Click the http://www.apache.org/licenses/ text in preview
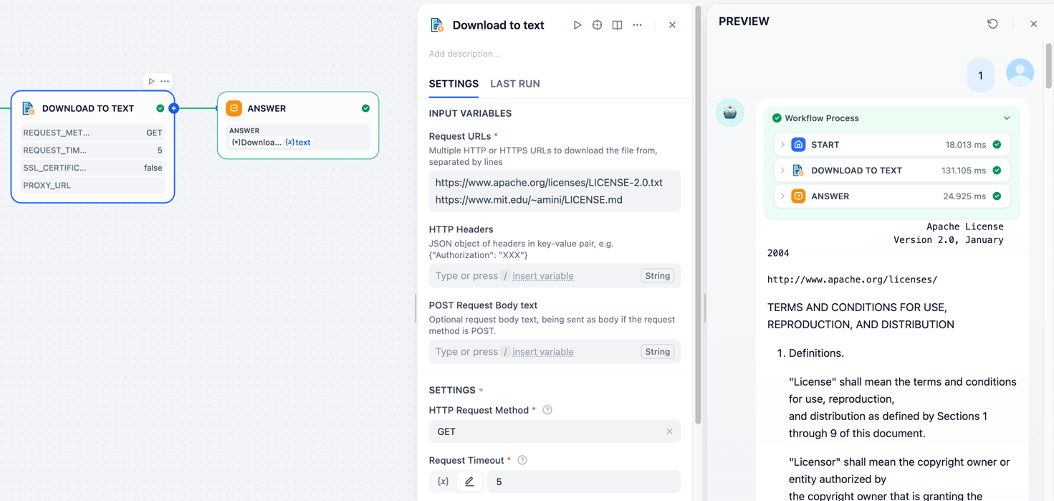The height and width of the screenshot is (501, 1054). 852,280
